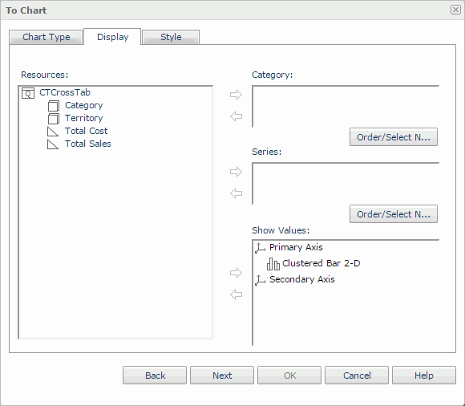Click the Total Sales measure icon
Viewport: 465px width, 406px height.
(53, 144)
